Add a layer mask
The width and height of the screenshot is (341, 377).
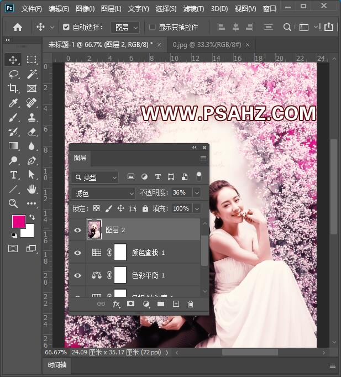coord(131,303)
